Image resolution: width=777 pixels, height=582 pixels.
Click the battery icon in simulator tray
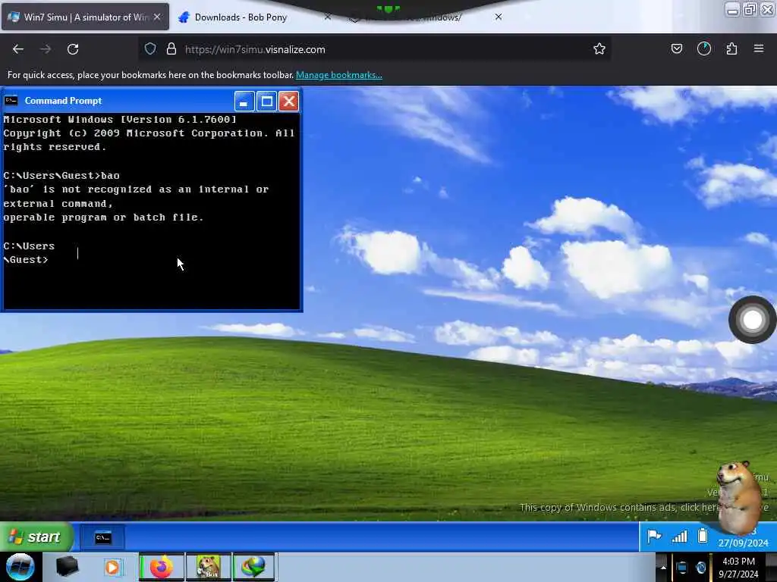point(702,536)
